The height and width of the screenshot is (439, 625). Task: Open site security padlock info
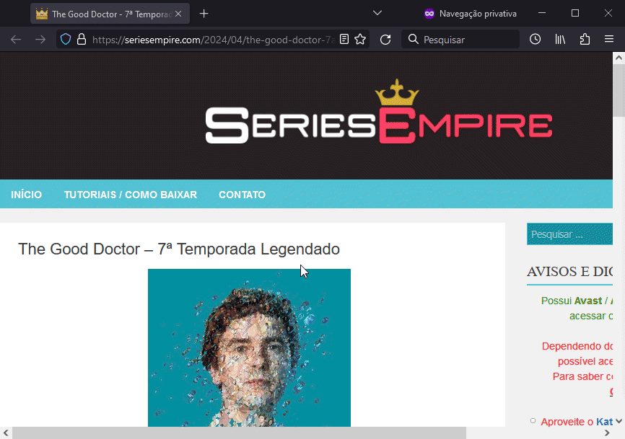click(x=82, y=40)
